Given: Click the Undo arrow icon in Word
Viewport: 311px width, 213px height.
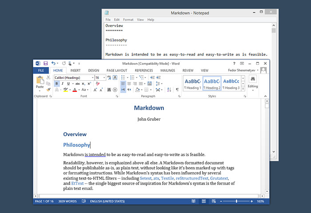Looking at the screenshot, I should tap(53, 63).
